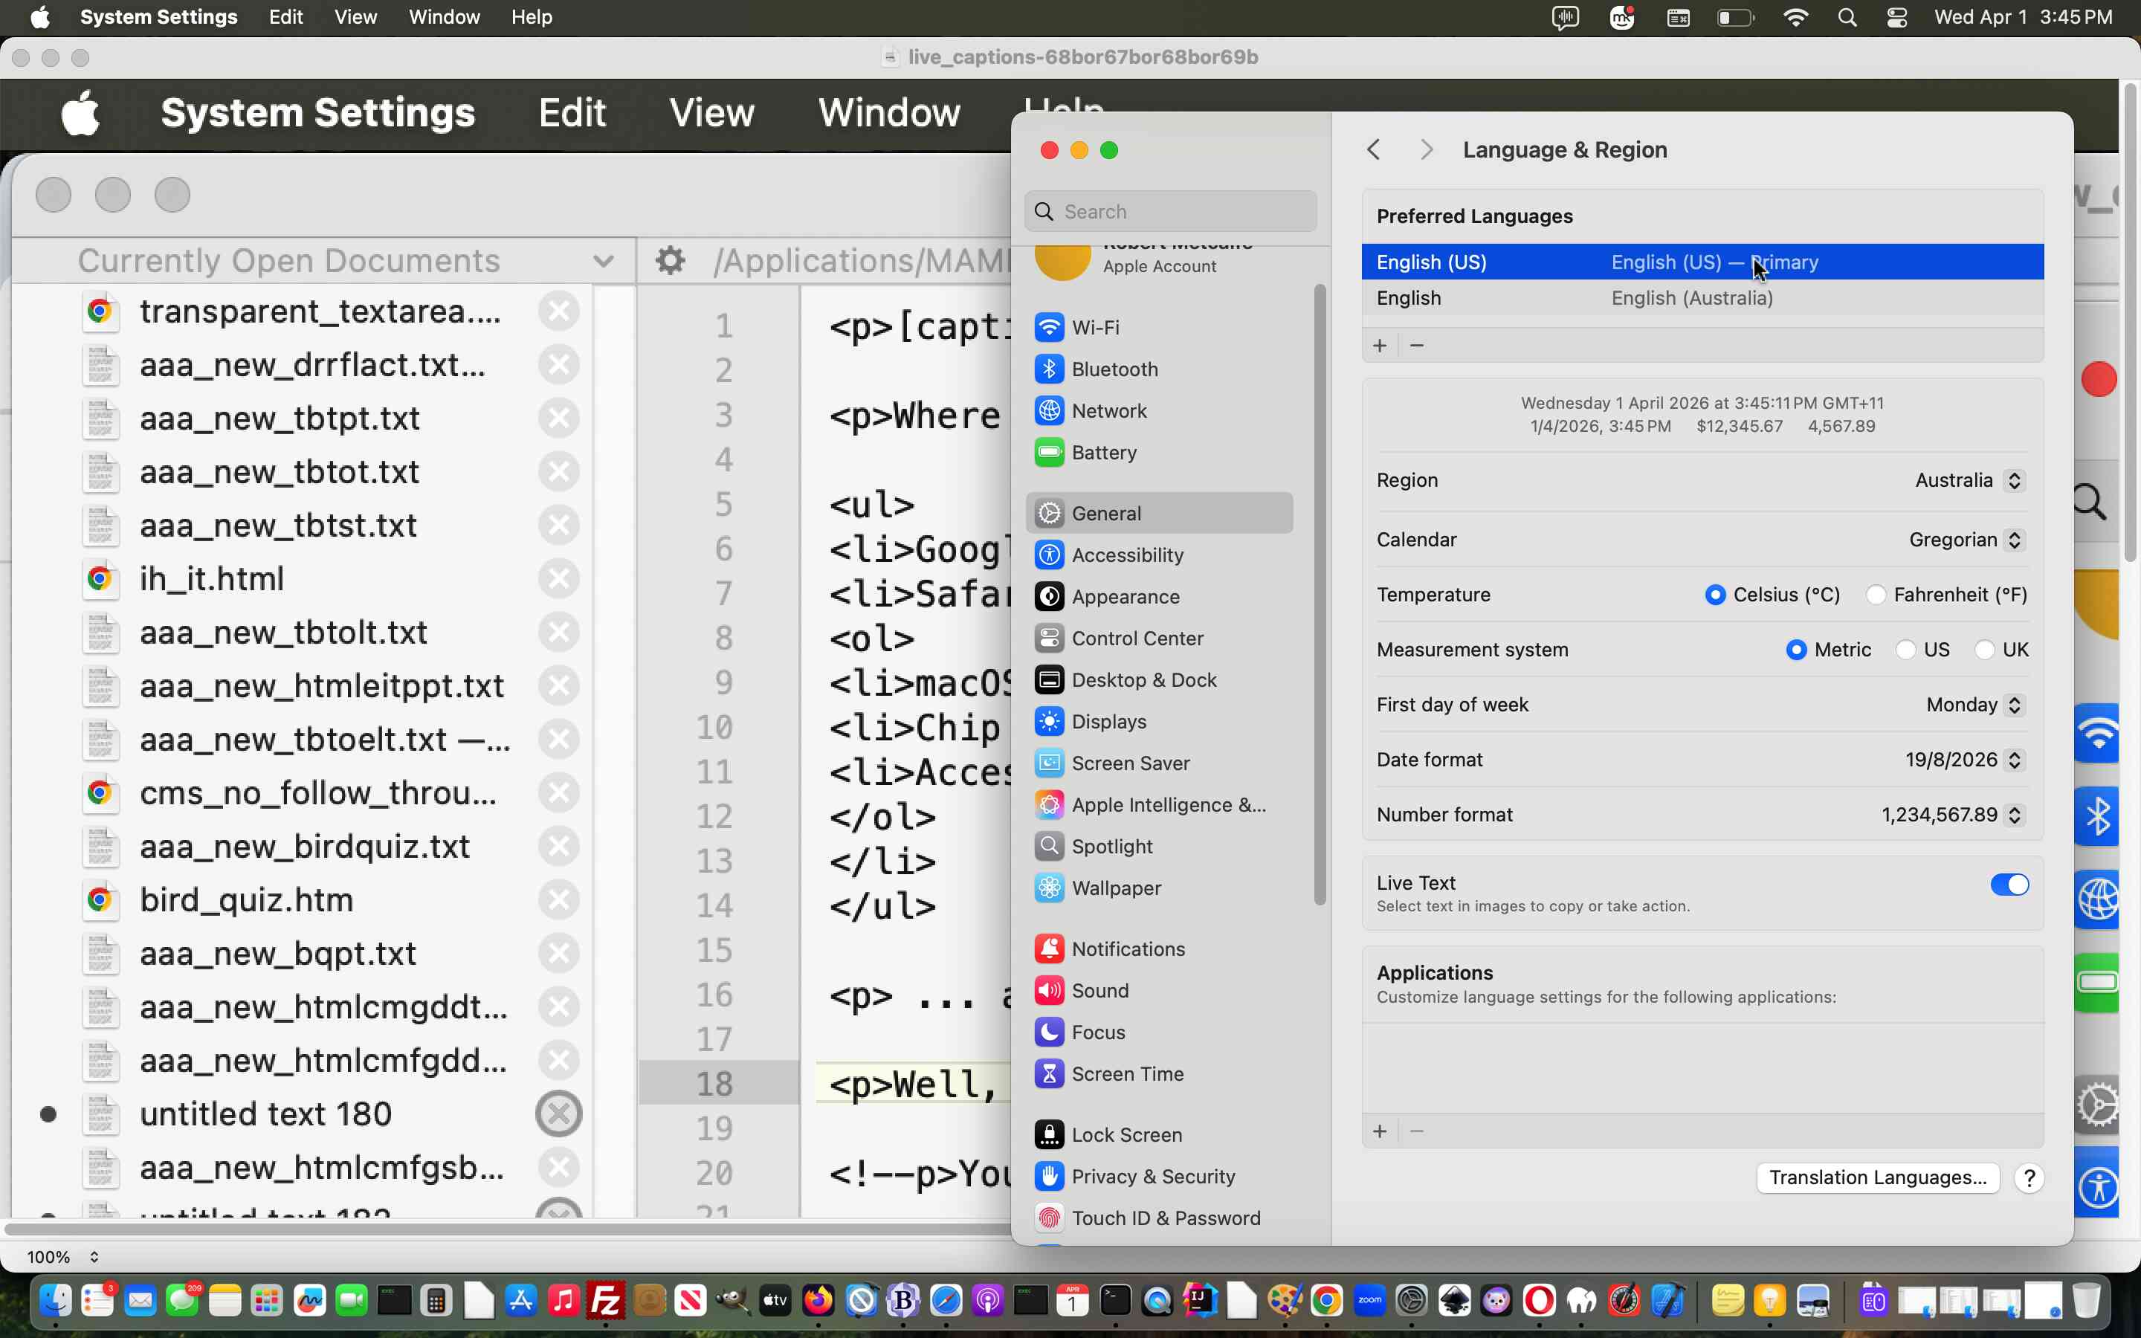Screen dimensions: 2141x1338
Task: Click Translation Languages button
Action: [1876, 1178]
